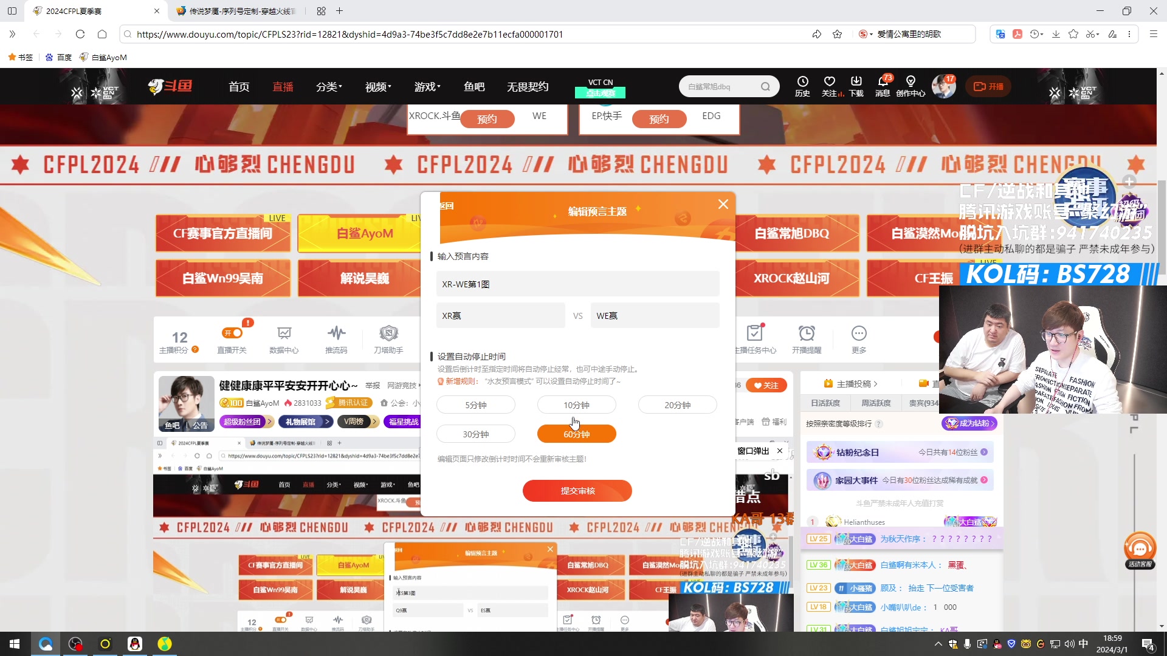This screenshot has height=656, width=1167.
Task: Open 创作中心 lightbulb icon
Action: coord(911,86)
